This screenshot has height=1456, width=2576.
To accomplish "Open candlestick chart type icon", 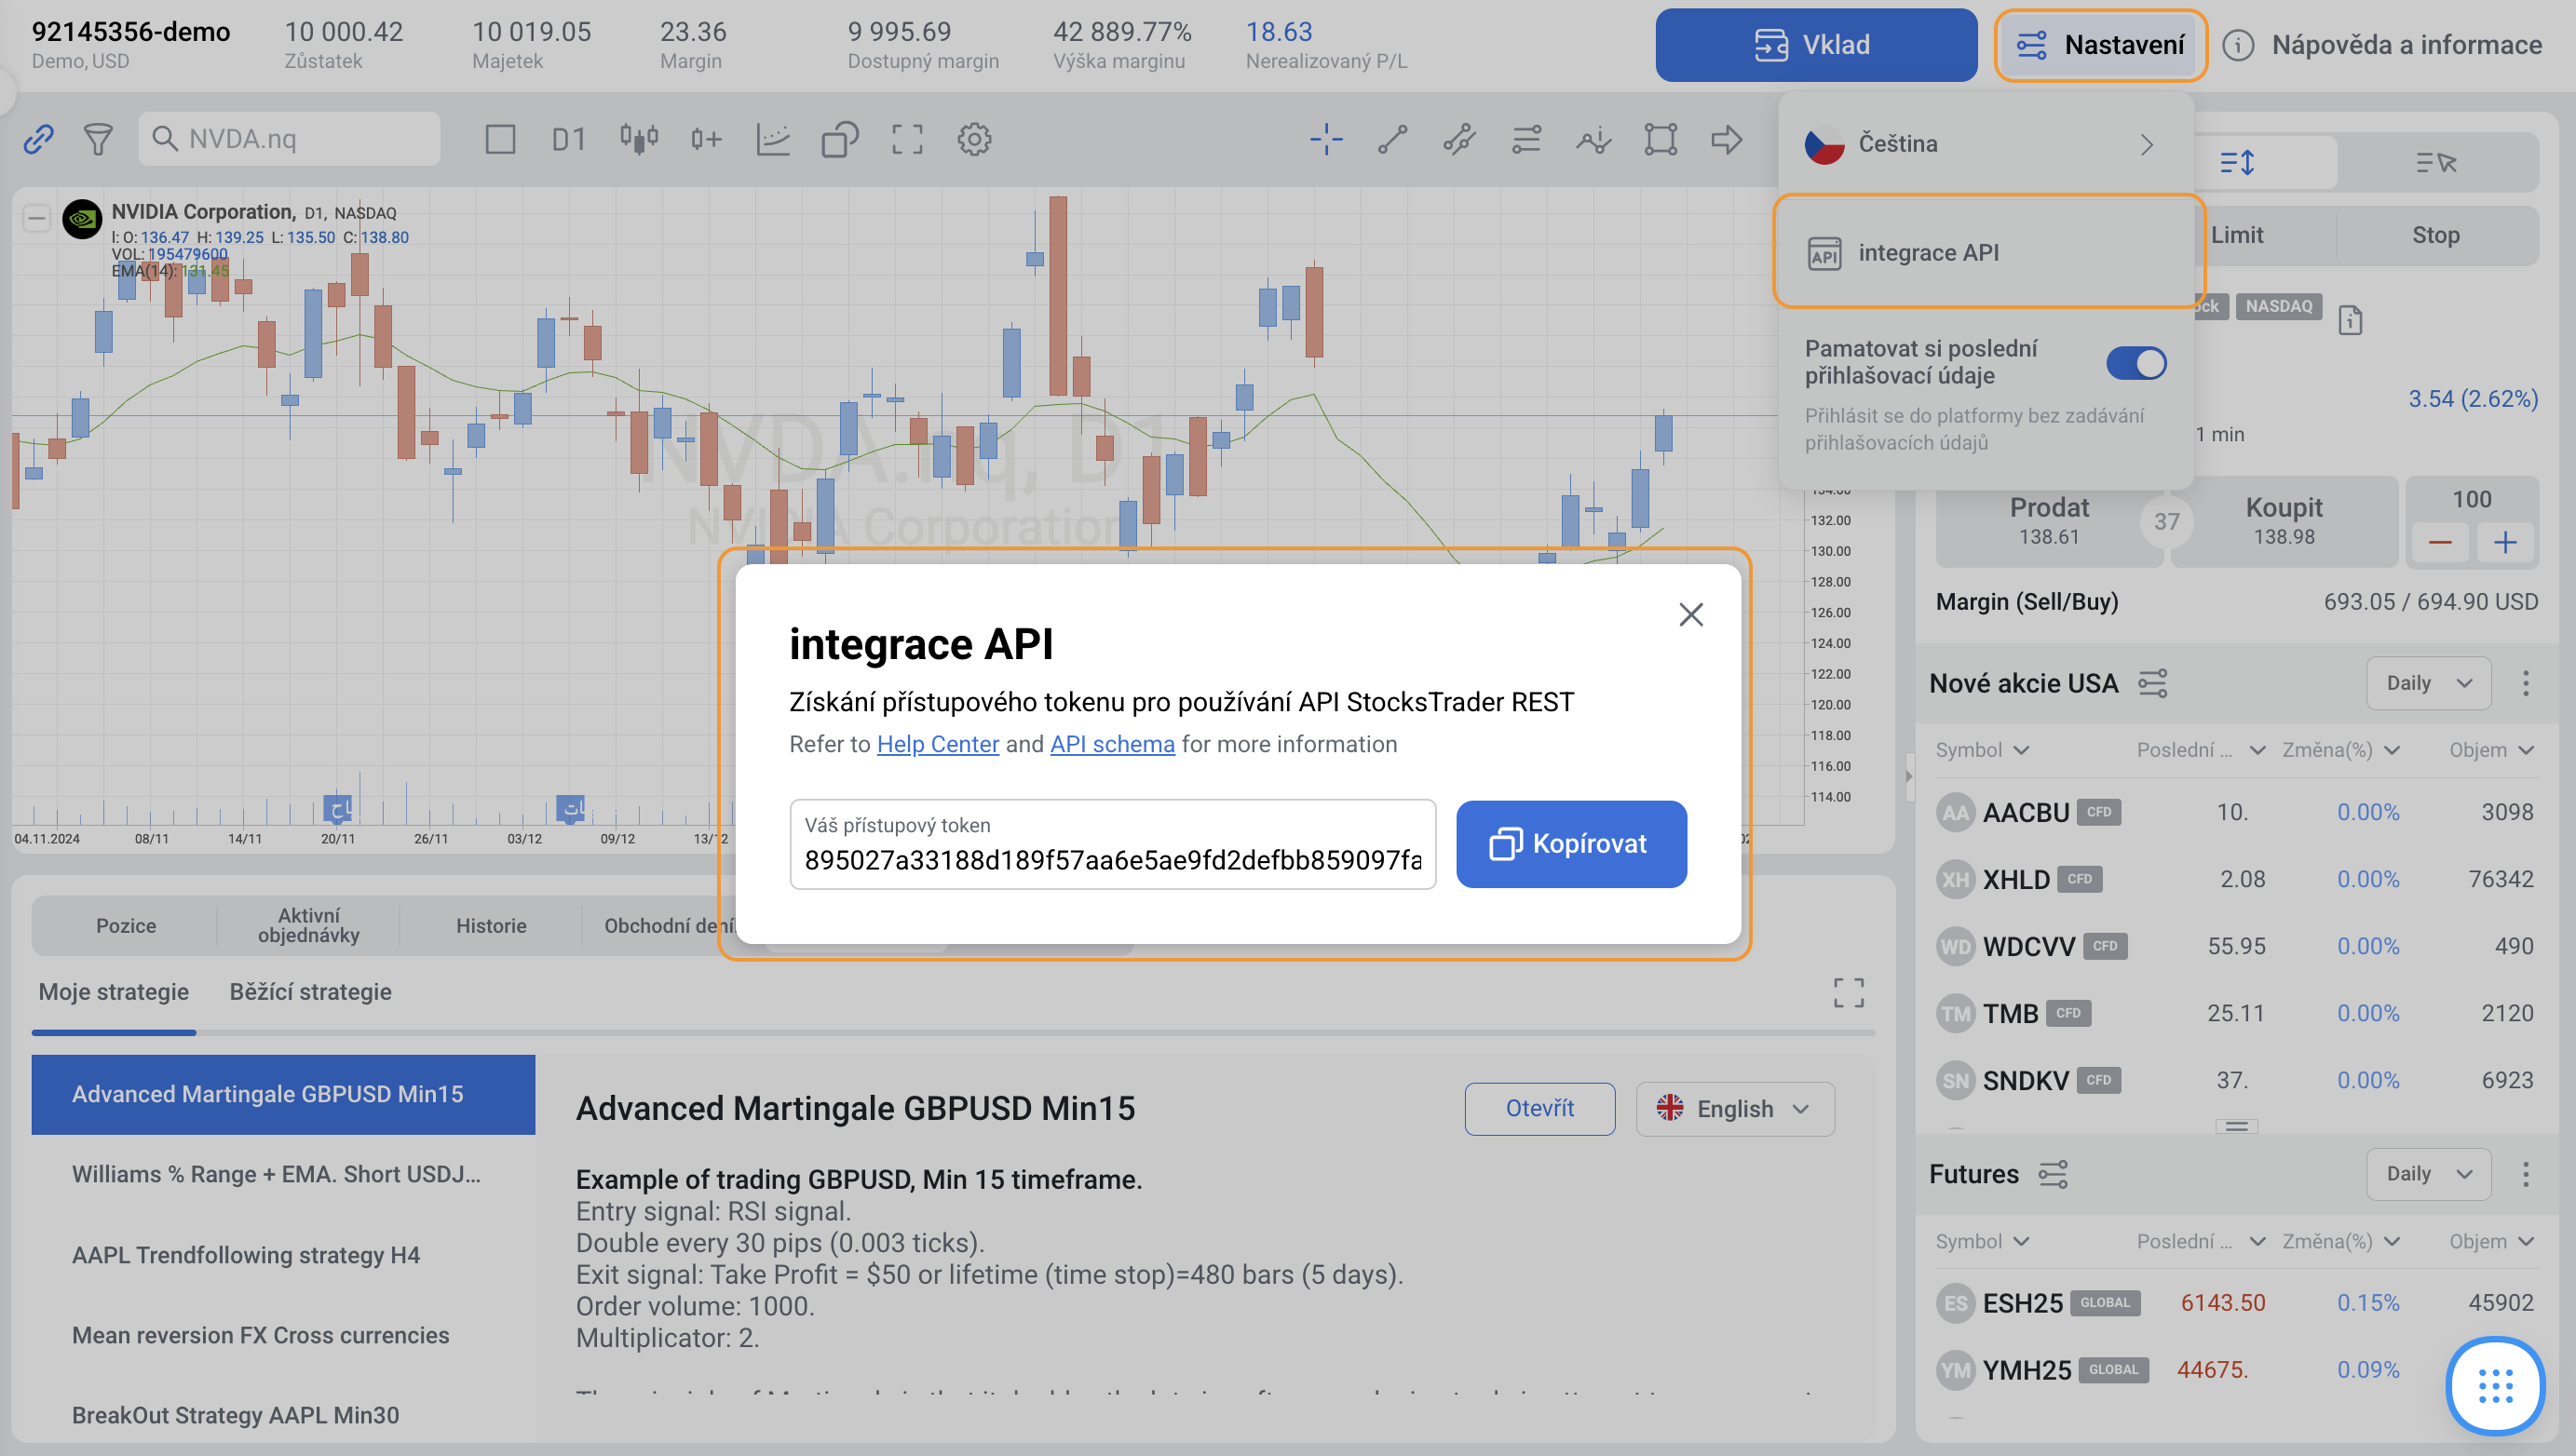I will (x=638, y=139).
